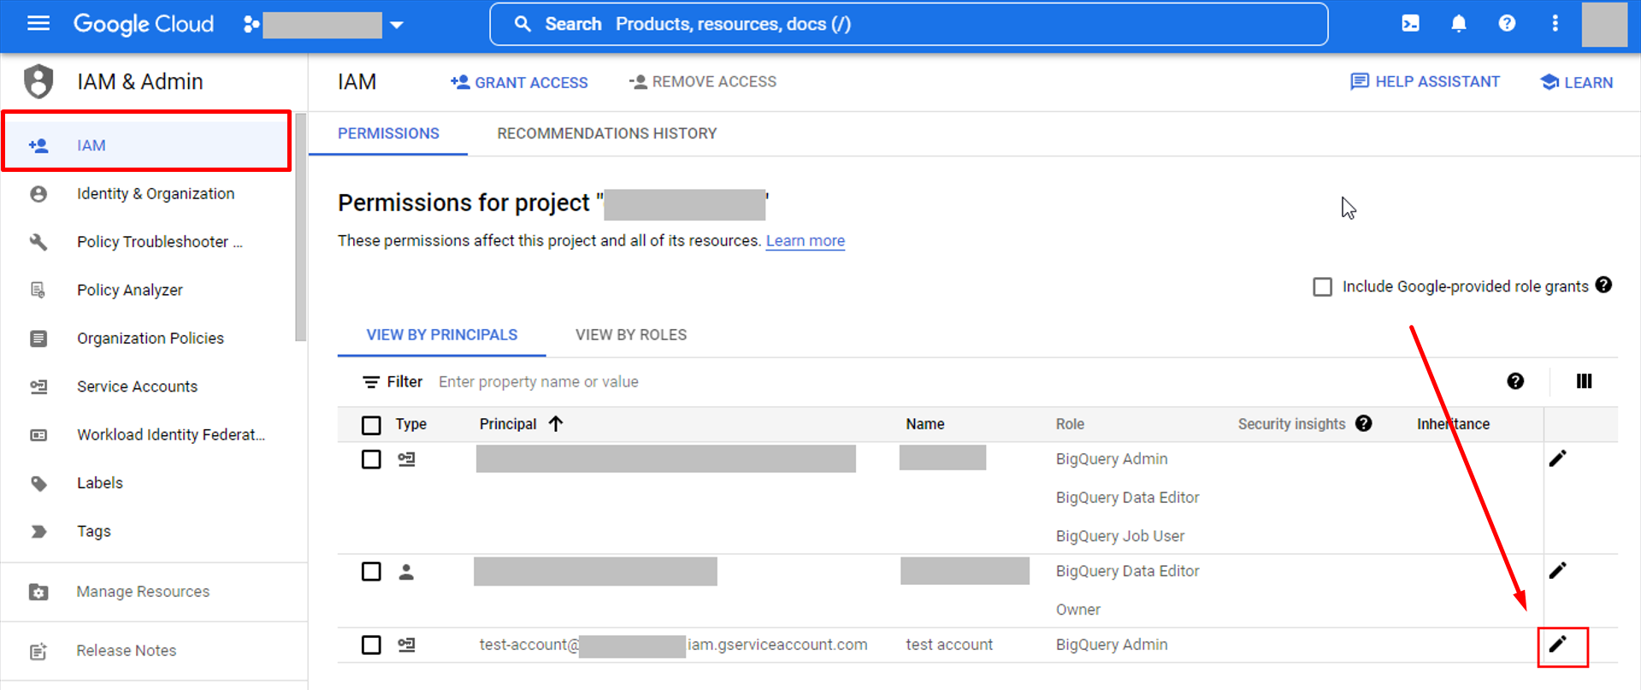Activate Cloud Shell terminal icon

pos(1410,24)
